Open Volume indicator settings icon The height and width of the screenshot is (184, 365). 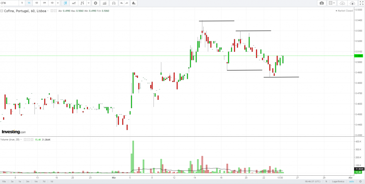[28, 140]
